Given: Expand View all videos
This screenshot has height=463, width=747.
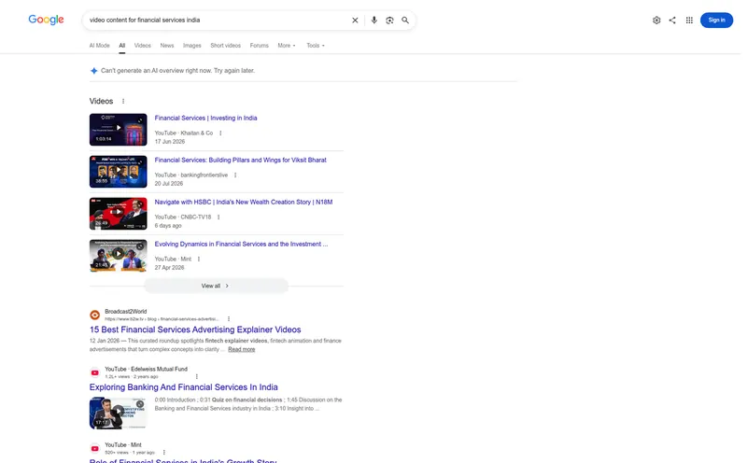Looking at the screenshot, I should 216,286.
